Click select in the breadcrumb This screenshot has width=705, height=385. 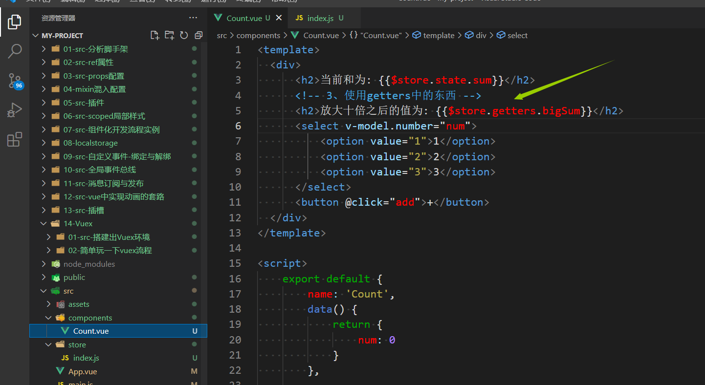click(x=512, y=36)
